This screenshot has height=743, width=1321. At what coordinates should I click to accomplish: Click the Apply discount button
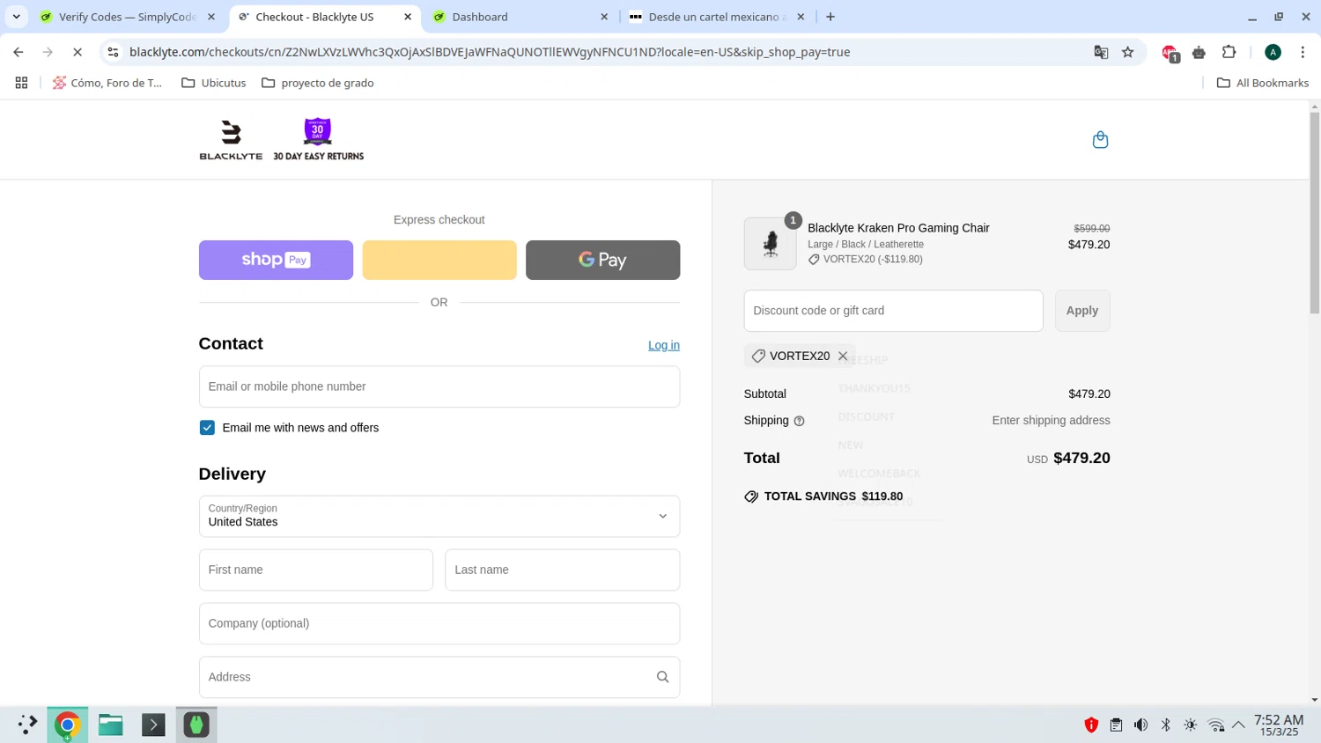tap(1082, 311)
